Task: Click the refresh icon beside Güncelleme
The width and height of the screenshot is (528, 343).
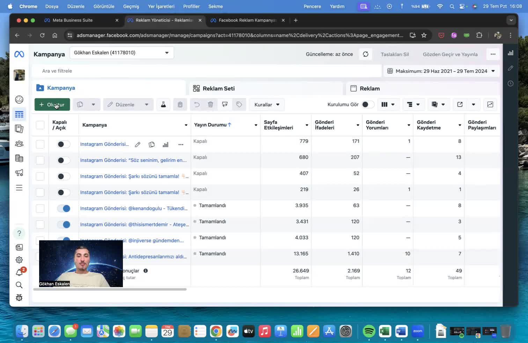Action: 366,54
